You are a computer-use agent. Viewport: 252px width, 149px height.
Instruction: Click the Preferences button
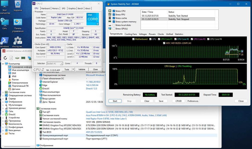[x=193, y=101]
